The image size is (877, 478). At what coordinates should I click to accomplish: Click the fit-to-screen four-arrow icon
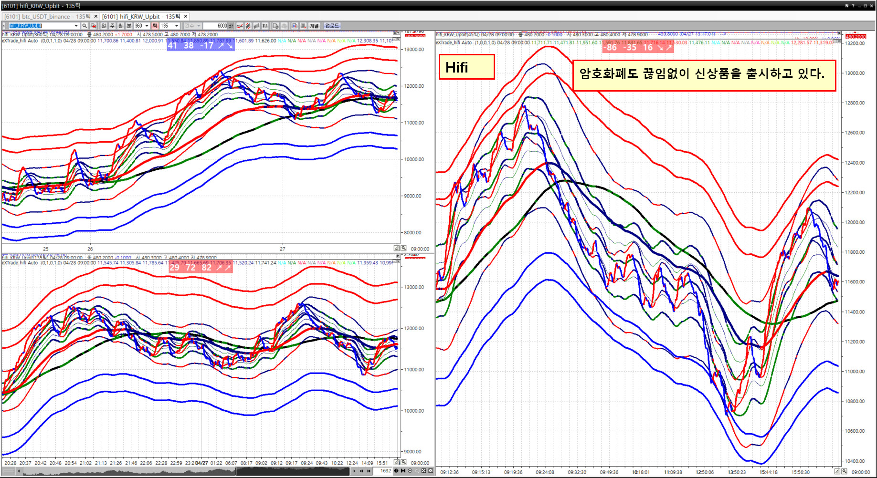423,471
